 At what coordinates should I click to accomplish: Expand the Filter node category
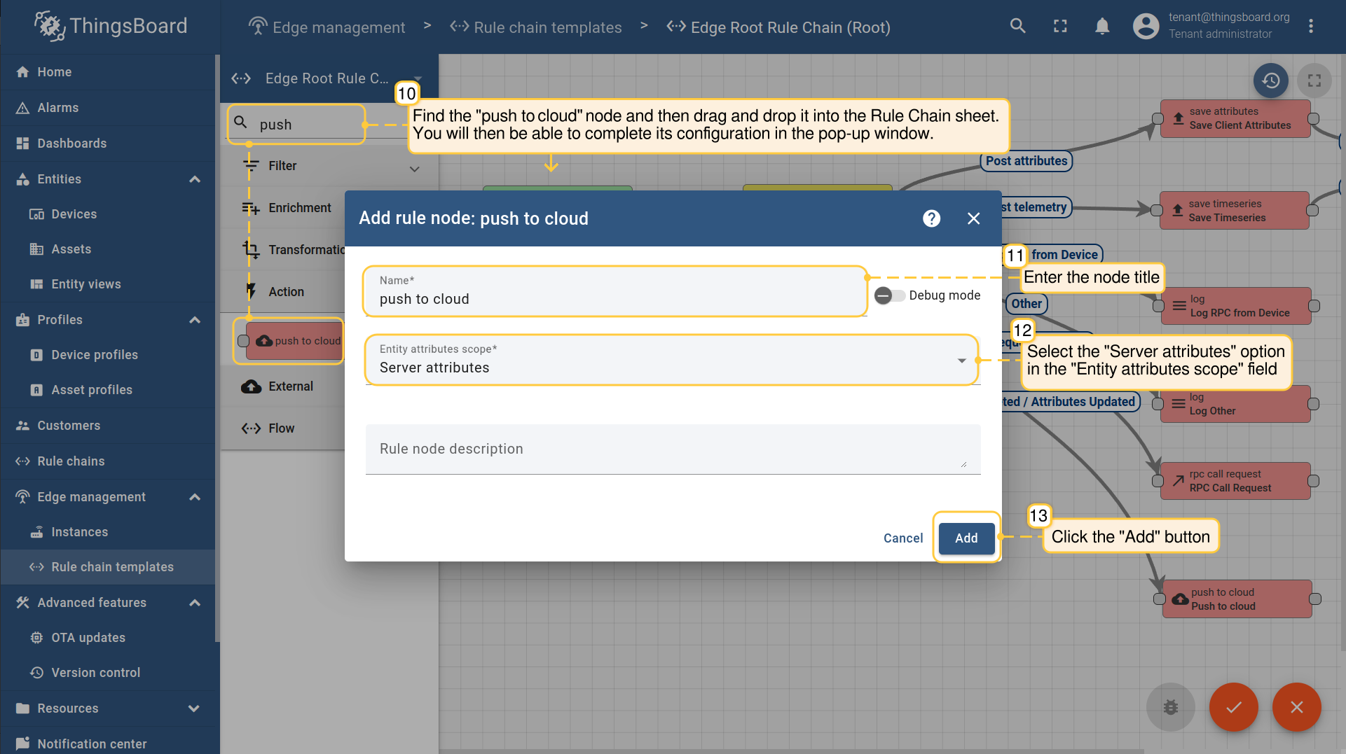414,167
